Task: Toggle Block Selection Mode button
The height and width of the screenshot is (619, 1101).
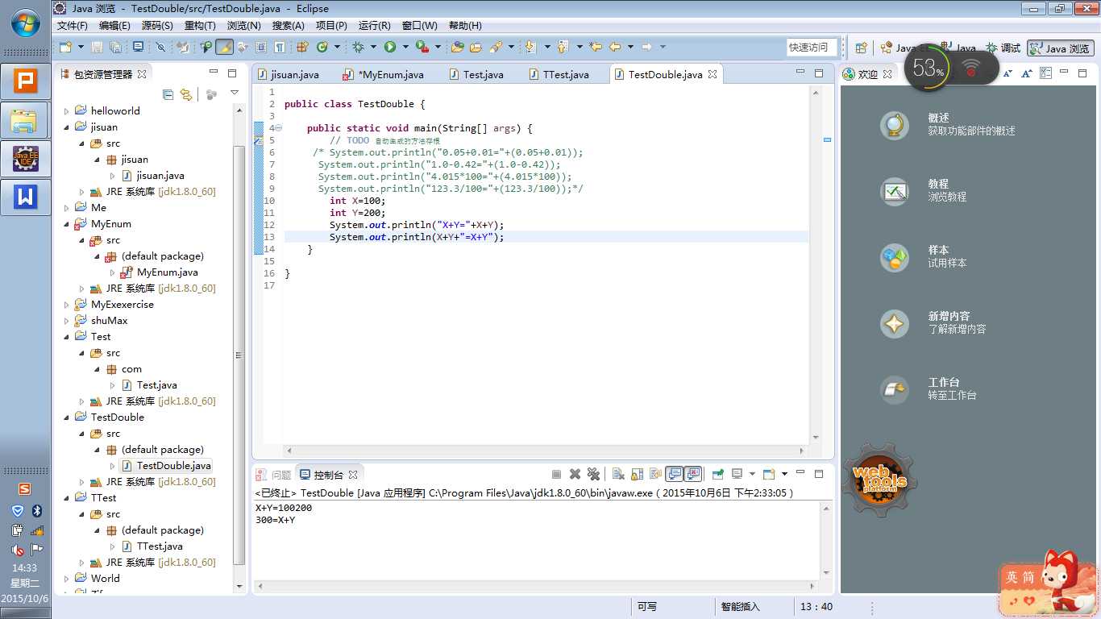Action: pyautogui.click(x=260, y=47)
